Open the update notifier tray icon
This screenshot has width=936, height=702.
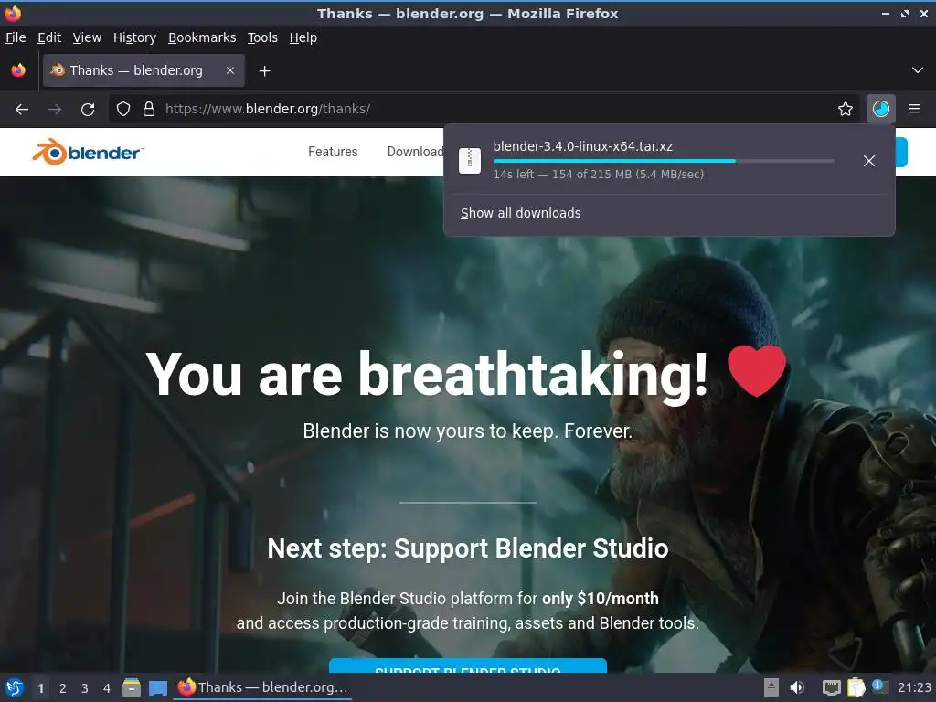tap(879, 686)
